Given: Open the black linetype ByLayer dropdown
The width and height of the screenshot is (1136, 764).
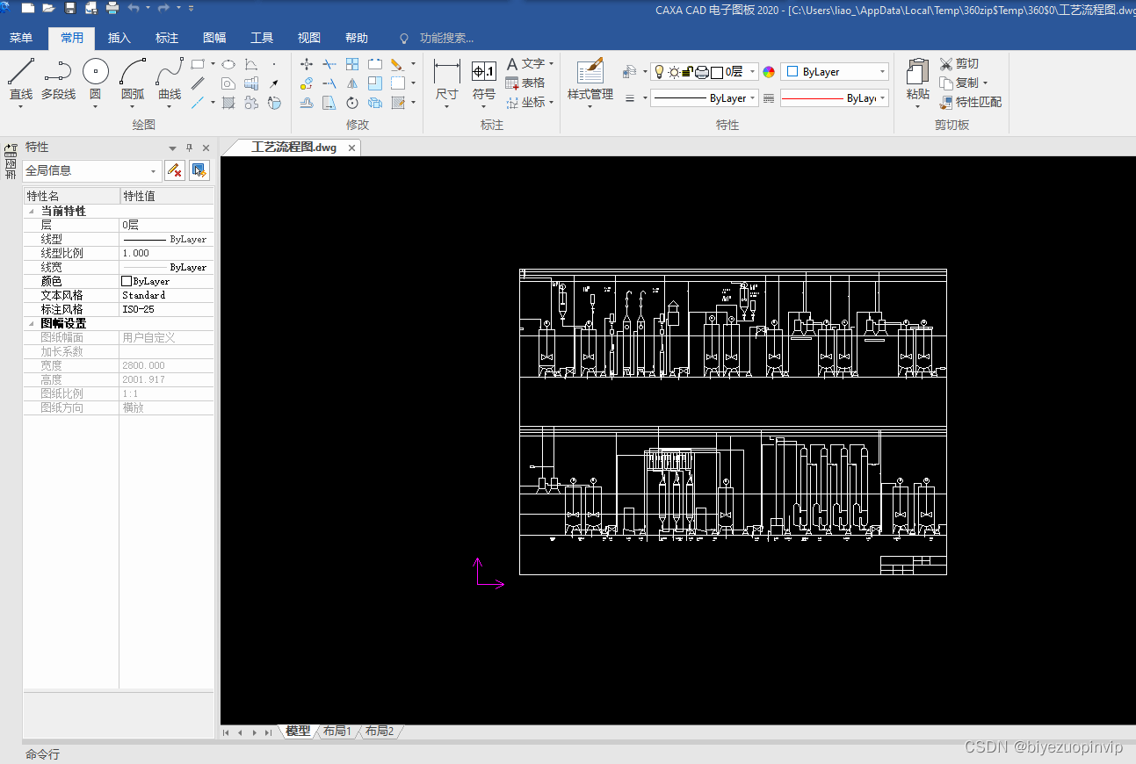Looking at the screenshot, I should pos(704,98).
